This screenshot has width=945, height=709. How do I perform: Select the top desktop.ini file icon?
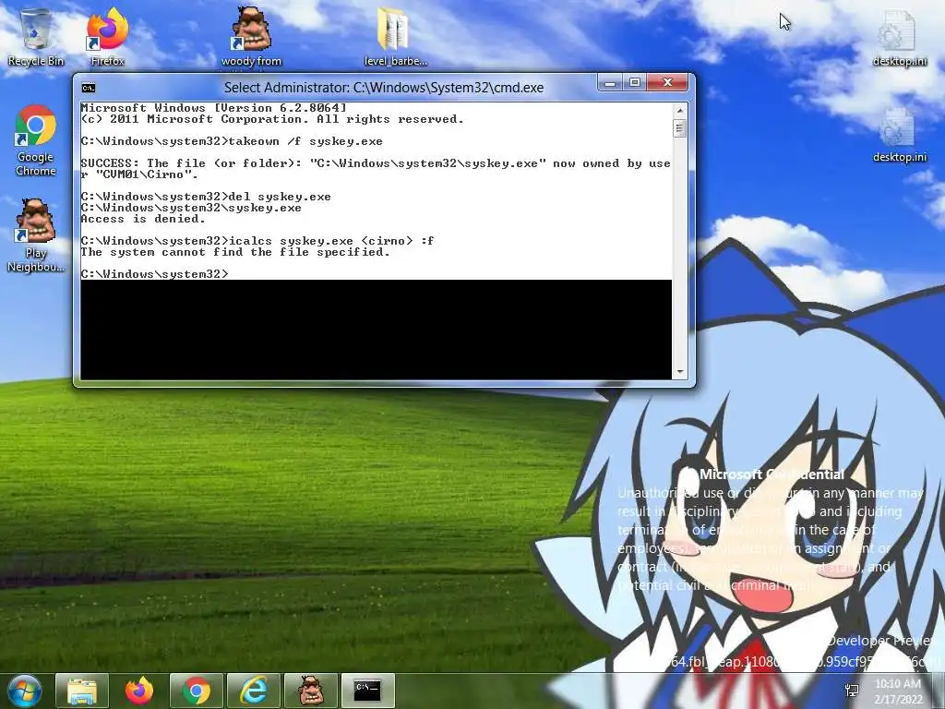click(x=899, y=39)
